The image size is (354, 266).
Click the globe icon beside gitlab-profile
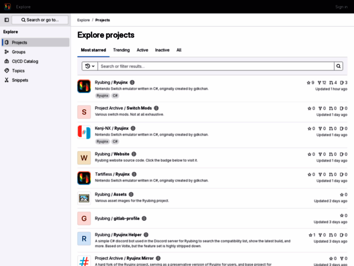[x=144, y=219]
